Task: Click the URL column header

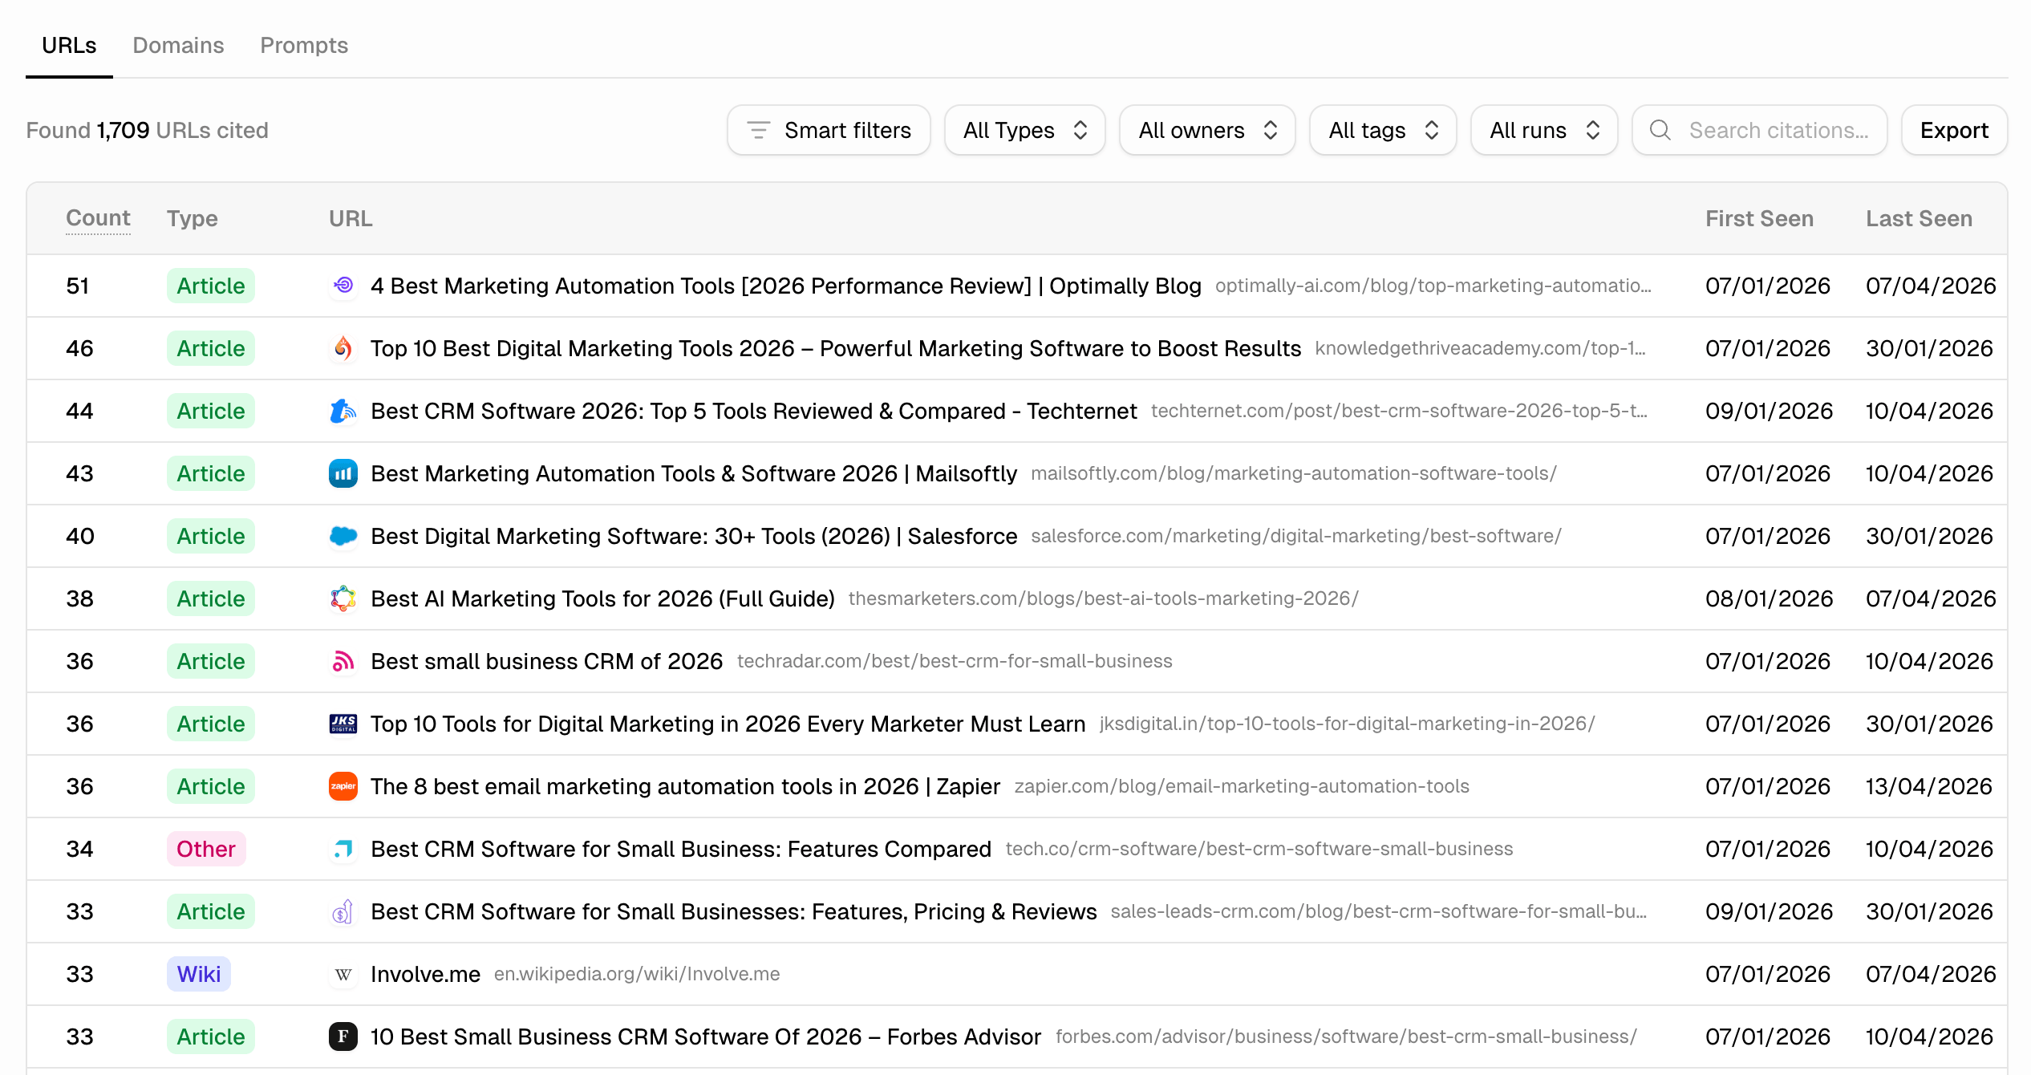Action: tap(351, 218)
